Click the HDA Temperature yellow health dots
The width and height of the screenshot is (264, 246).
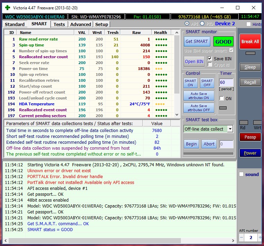[x=160, y=104]
